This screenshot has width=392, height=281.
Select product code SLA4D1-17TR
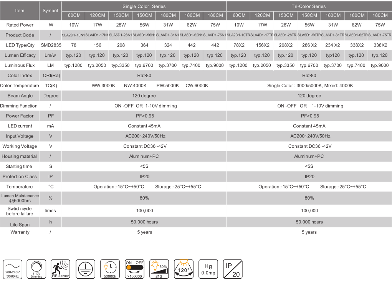(x=262, y=35)
